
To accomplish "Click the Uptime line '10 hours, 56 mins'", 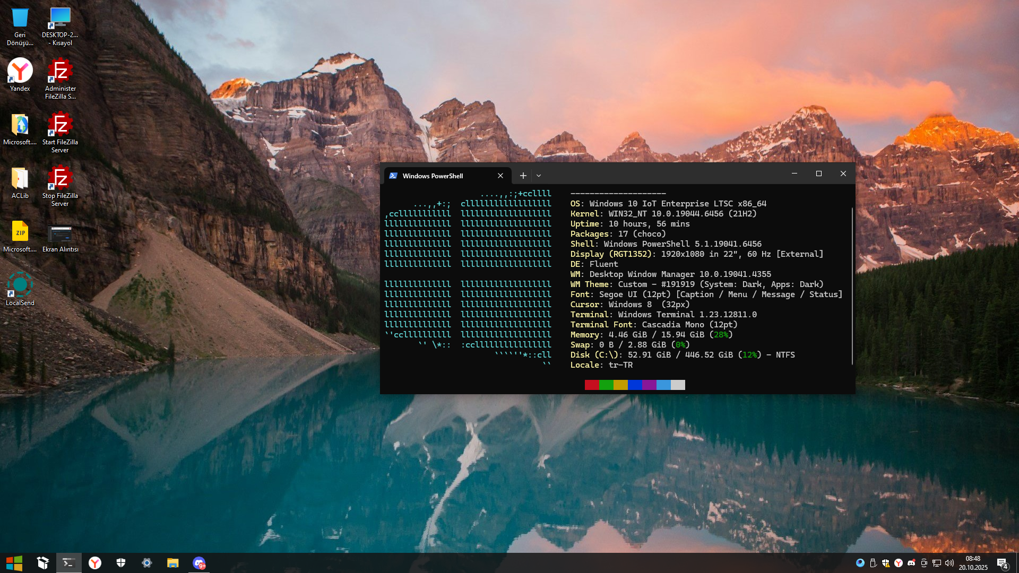I will pyautogui.click(x=630, y=224).
